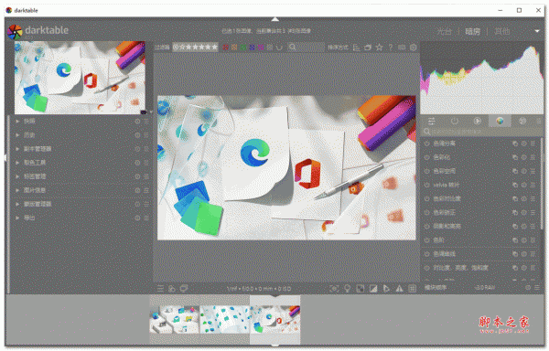549x351 pixels.
Task: Open the second darkroom window icon
Action: [x=184, y=289]
